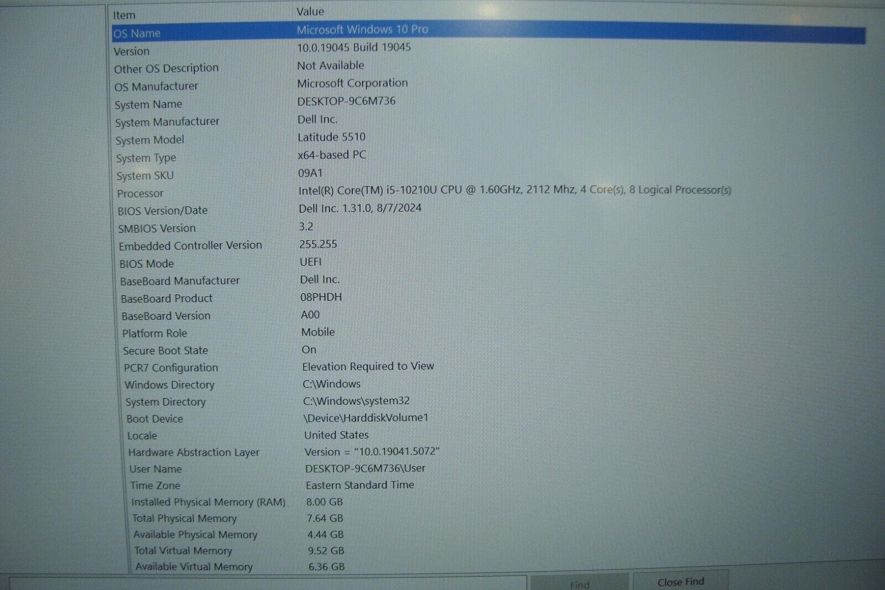Select 'C:\Windows\system32' value

pyautogui.click(x=356, y=401)
